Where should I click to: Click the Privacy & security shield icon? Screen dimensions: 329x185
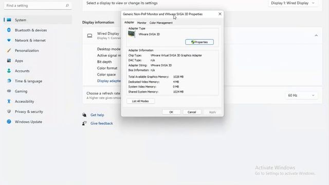9,112
